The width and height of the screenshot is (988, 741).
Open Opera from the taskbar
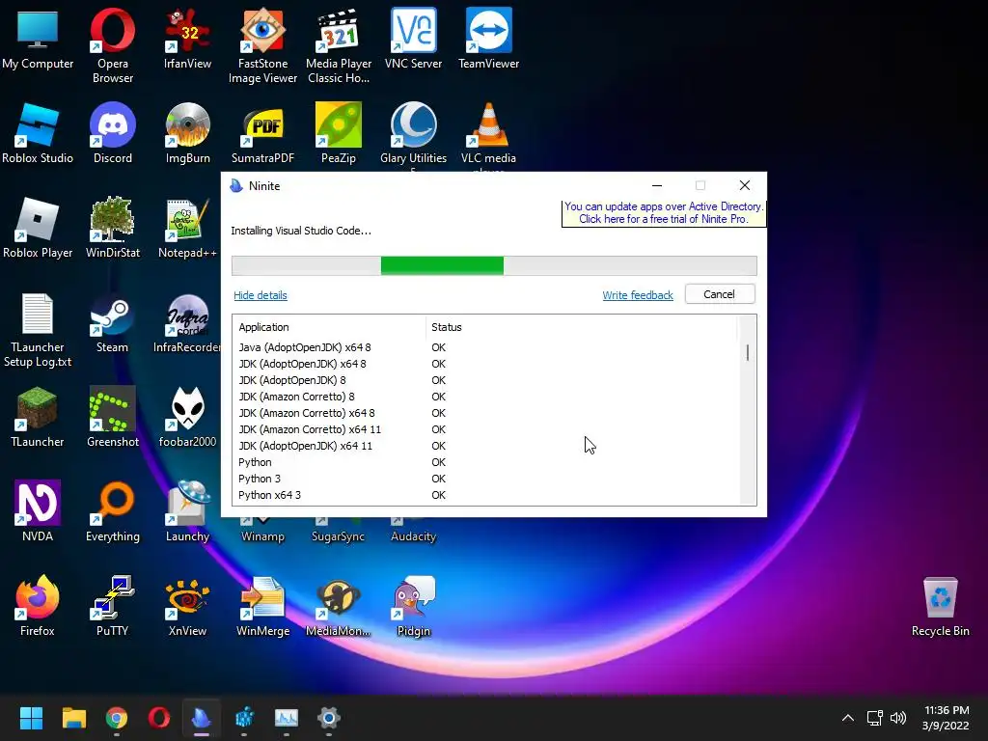click(x=159, y=718)
